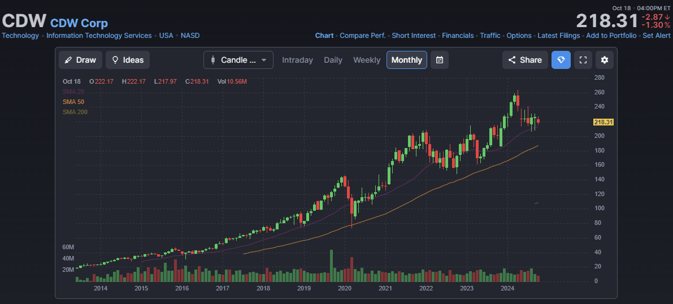Open the calendar date range icon
The height and width of the screenshot is (304, 673).
tap(440, 60)
